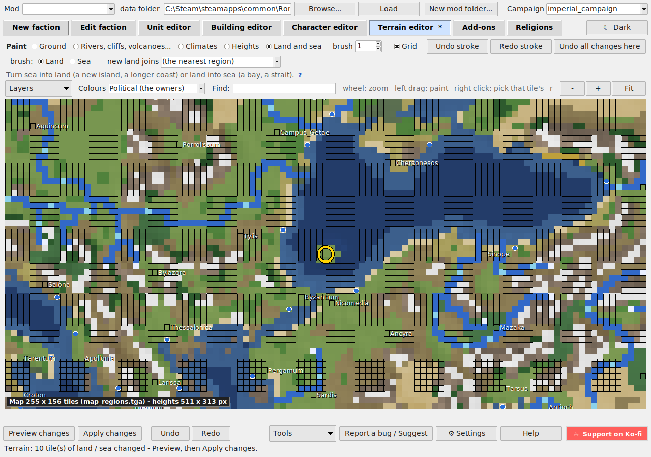The height and width of the screenshot is (457, 651).
Task: Open the Add-ons tab
Action: 479,27
